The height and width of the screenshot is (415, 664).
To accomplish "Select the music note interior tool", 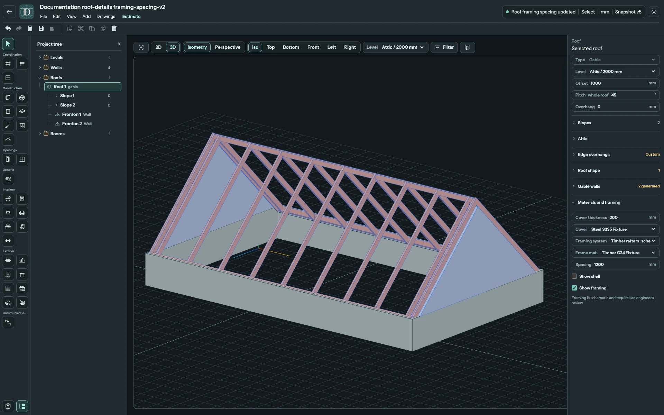I will pos(22,227).
